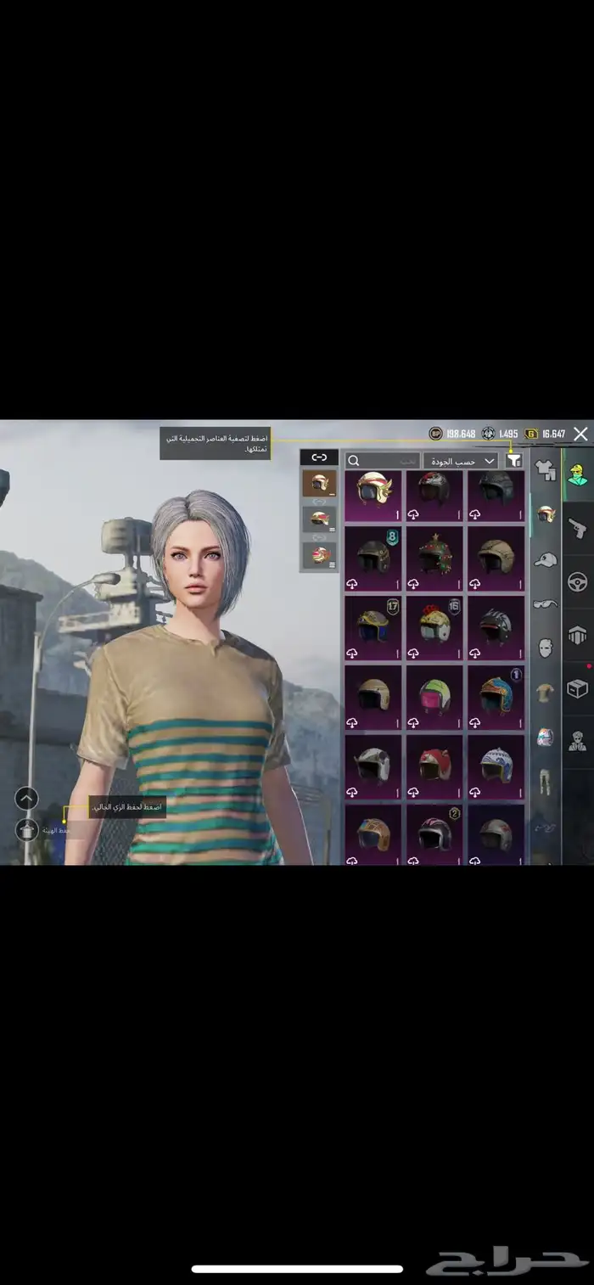Select the plain beige helmet

(x=373, y=698)
